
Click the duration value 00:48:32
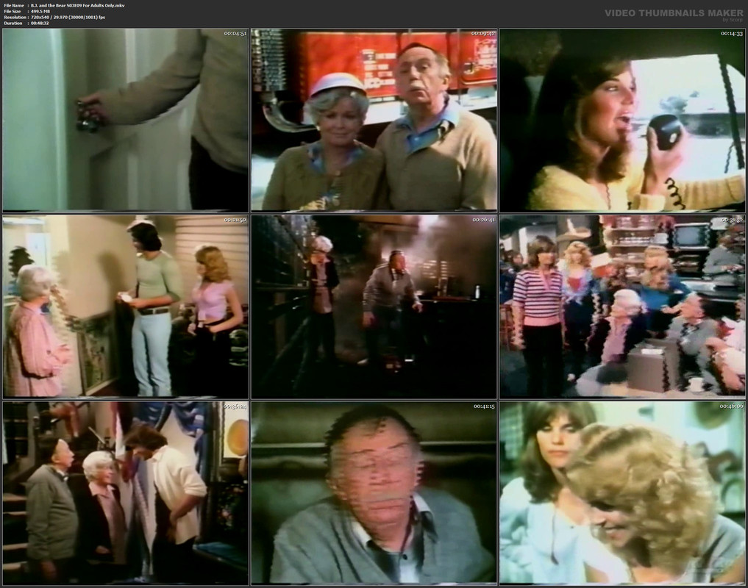point(40,23)
